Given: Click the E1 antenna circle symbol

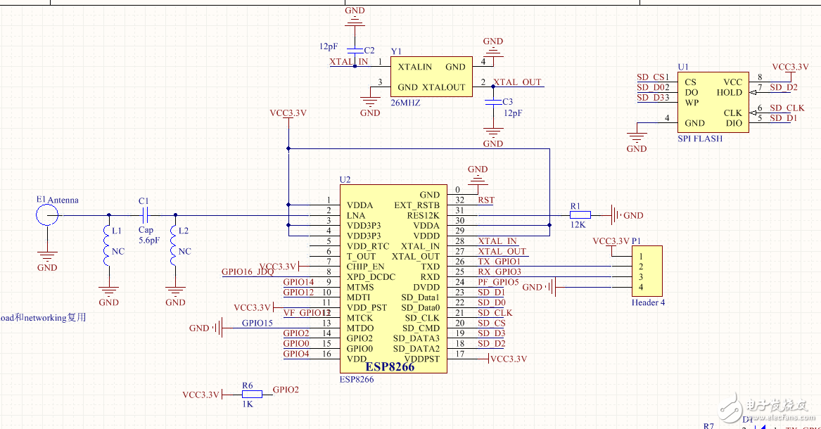Looking at the screenshot, I should click(47, 214).
